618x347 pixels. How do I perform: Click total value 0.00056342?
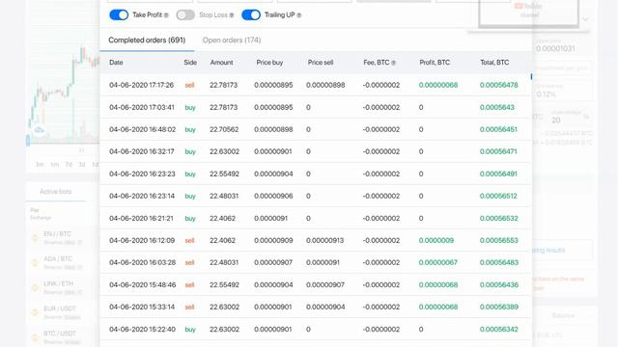click(x=498, y=330)
